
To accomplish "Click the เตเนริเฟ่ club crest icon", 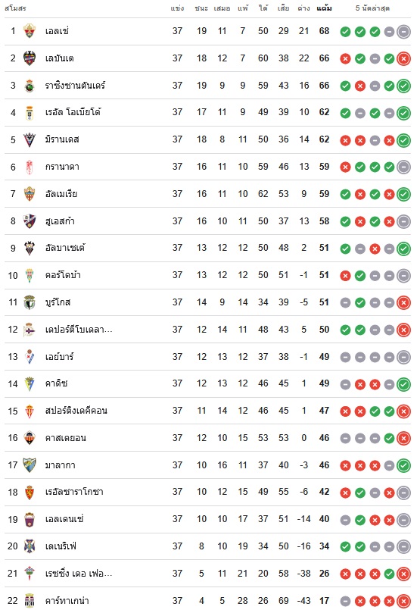I will click(30, 546).
